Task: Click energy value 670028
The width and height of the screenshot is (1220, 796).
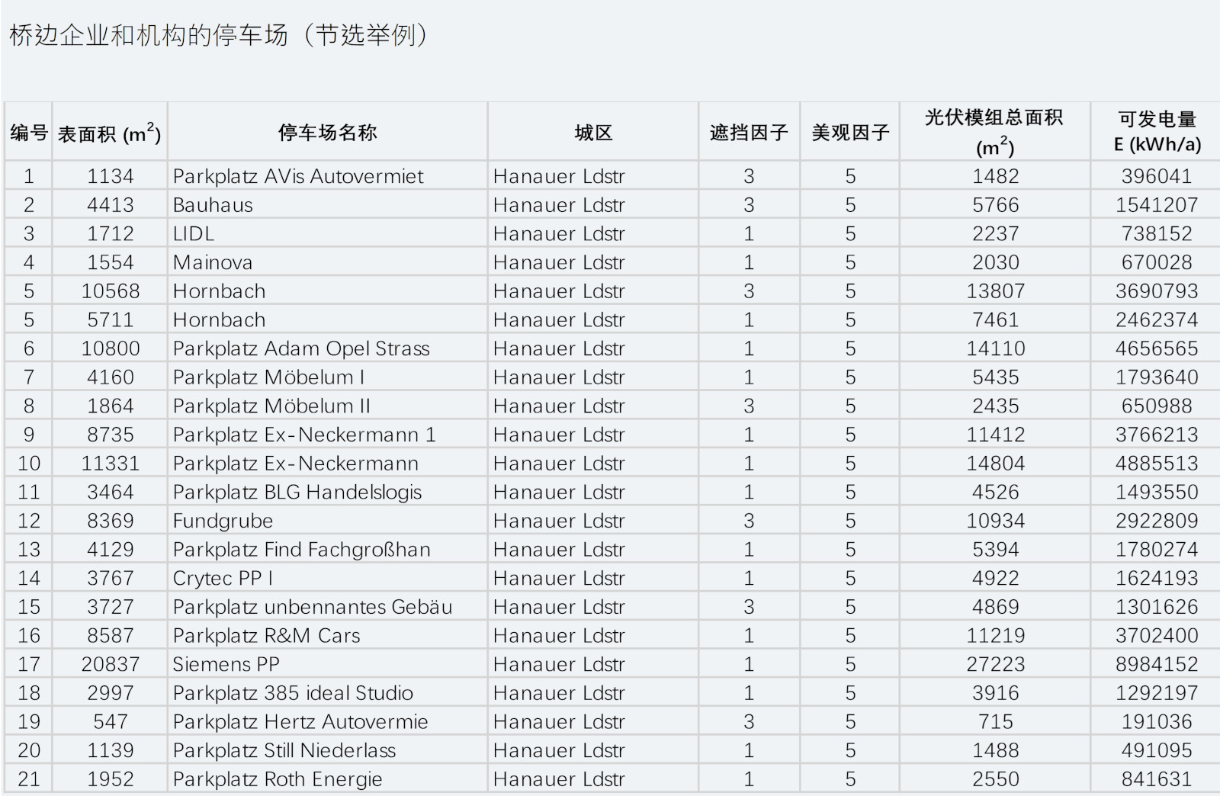Action: click(x=1157, y=262)
